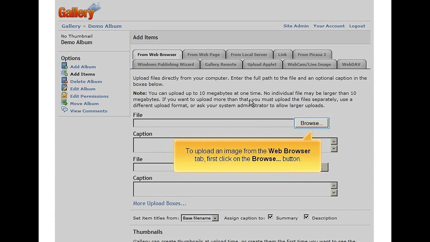Click the Add Items option text
The height and width of the screenshot is (242, 430).
click(x=83, y=74)
